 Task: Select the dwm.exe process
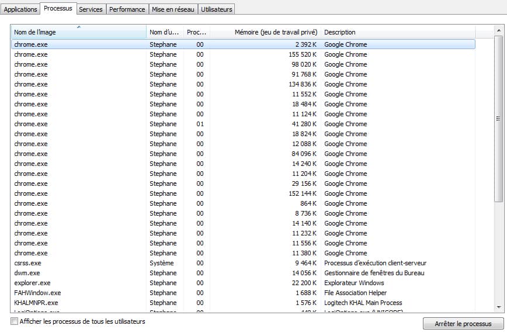point(243,273)
